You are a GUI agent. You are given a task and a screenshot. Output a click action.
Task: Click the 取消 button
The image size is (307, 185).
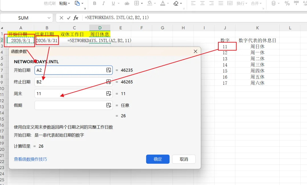point(184,159)
